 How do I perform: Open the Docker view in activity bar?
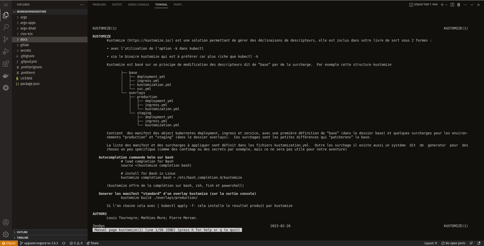[x=6, y=76]
